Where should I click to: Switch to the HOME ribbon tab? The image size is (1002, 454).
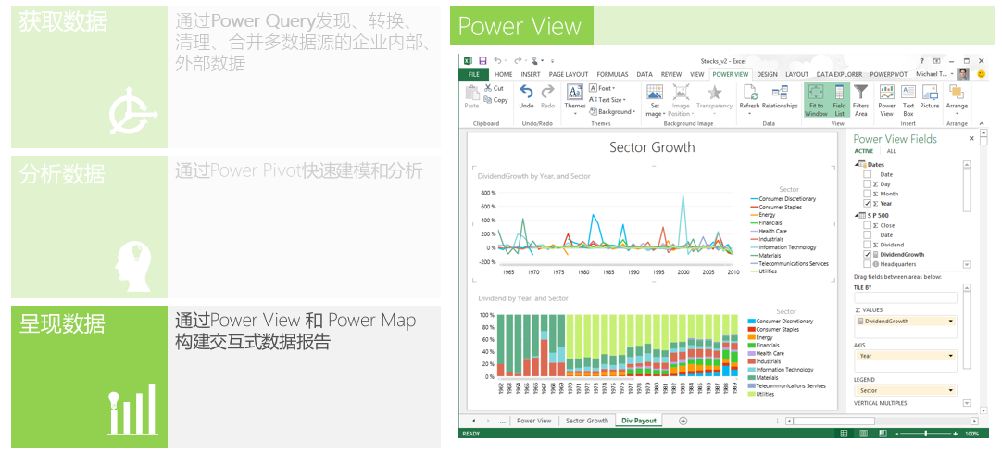point(503,74)
